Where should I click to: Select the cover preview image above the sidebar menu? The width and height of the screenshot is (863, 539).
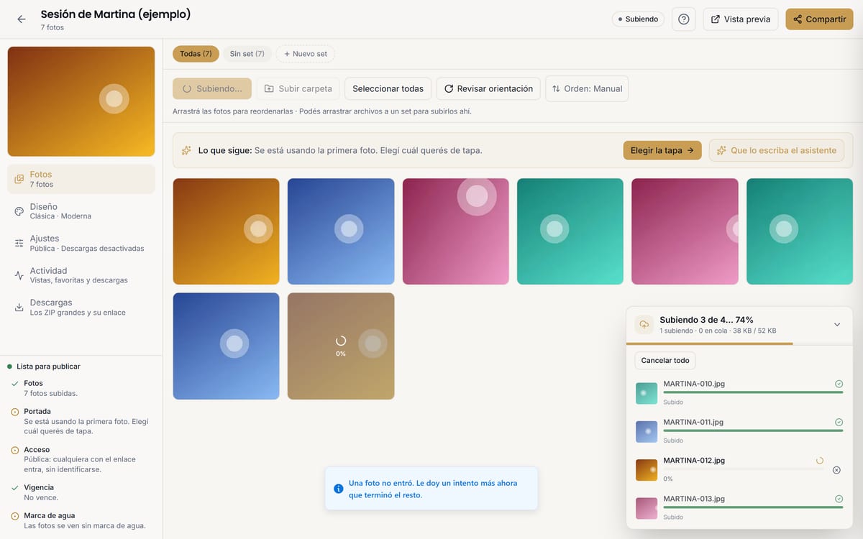tap(81, 101)
